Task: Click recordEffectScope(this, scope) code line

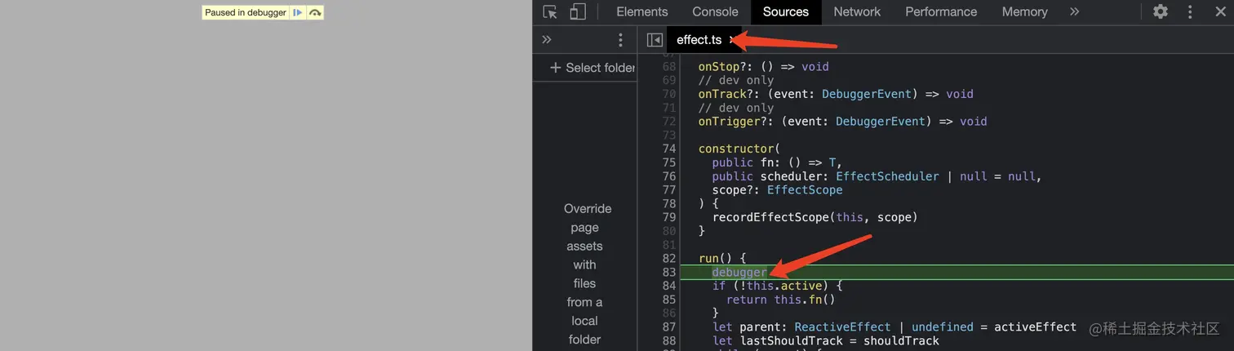Action: (815, 217)
